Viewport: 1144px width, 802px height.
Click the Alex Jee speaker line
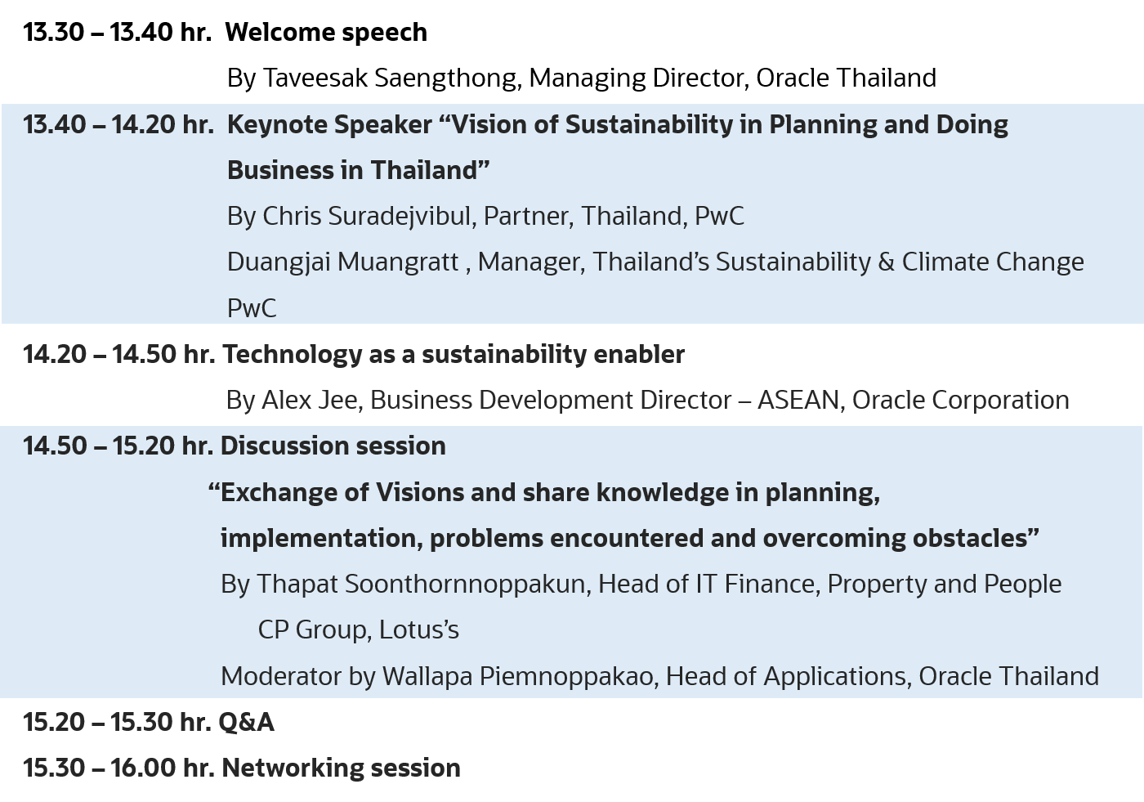tap(647, 401)
